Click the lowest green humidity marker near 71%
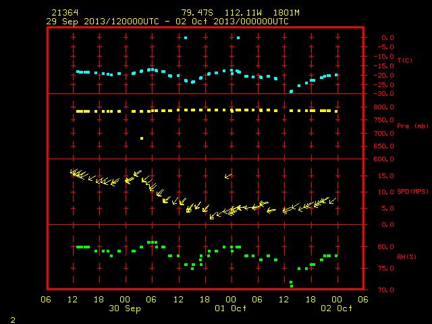This screenshot has height=324, width=432. click(x=292, y=286)
